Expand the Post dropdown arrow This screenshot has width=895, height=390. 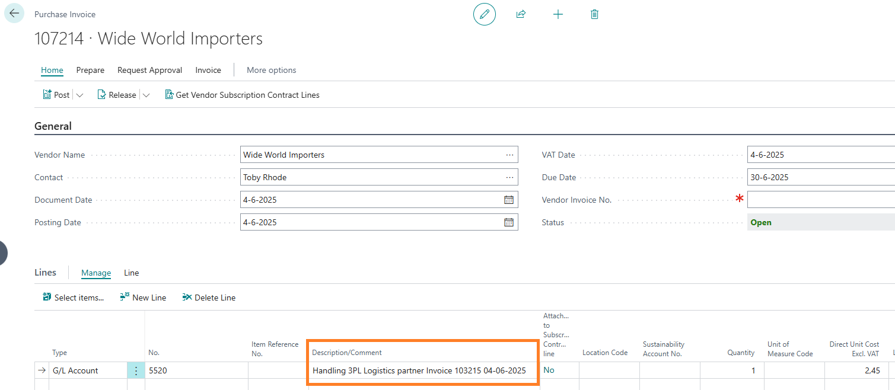click(x=80, y=95)
